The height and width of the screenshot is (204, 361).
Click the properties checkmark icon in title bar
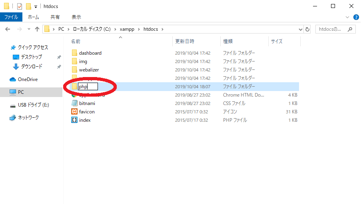click(x=20, y=6)
